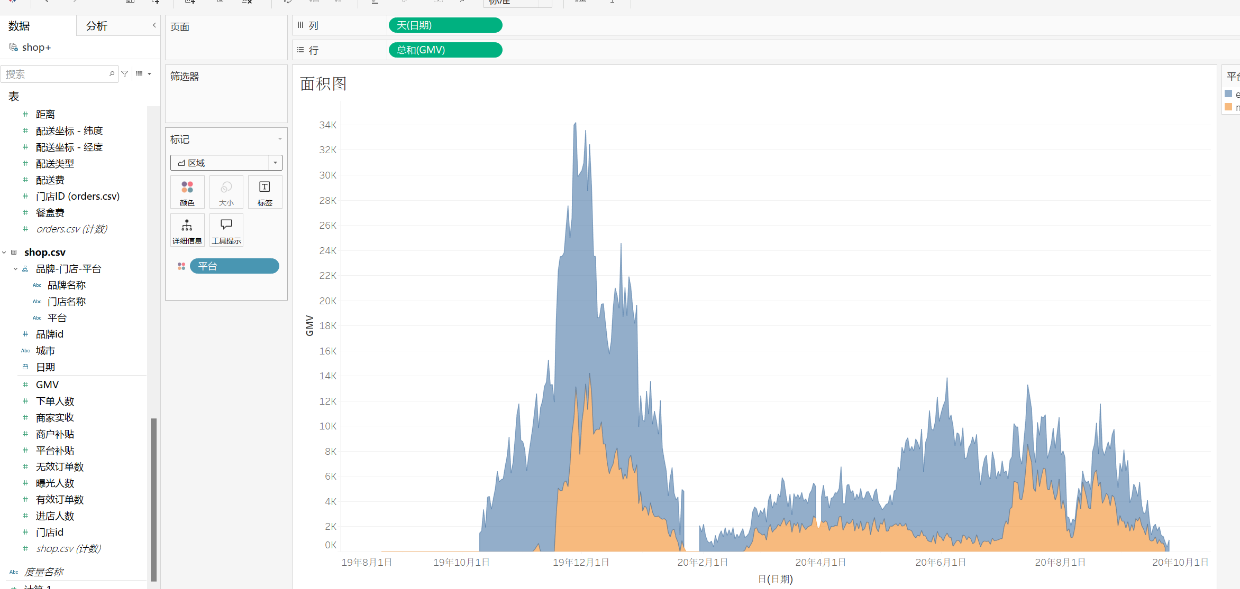The width and height of the screenshot is (1240, 589).
Task: Switch to the 分析 tab
Action: 97,26
